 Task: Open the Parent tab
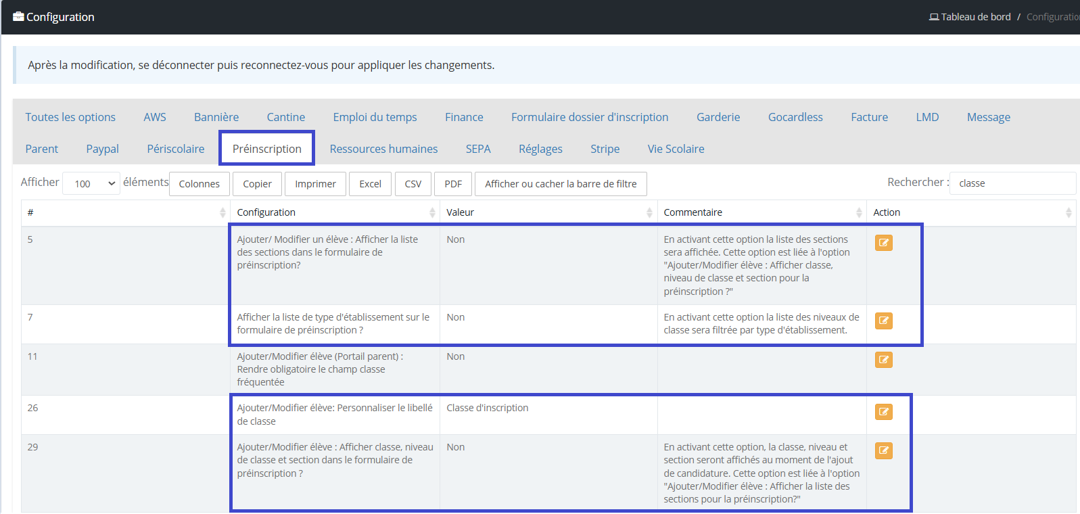[x=42, y=149]
